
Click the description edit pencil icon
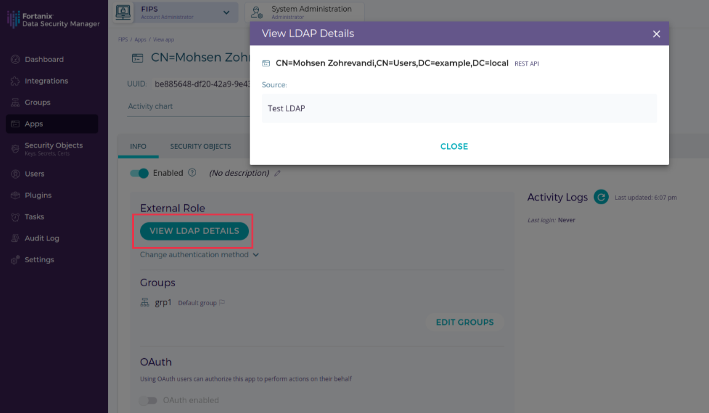[x=277, y=174]
